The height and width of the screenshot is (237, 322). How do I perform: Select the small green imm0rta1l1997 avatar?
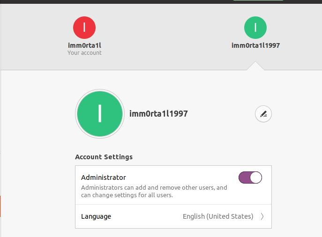(255, 28)
